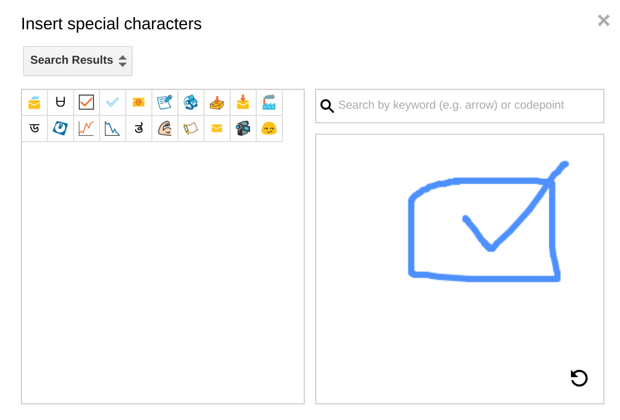This screenshot has height=420, width=620.
Task: Select the flexed biceps emoji
Action: click(x=165, y=129)
